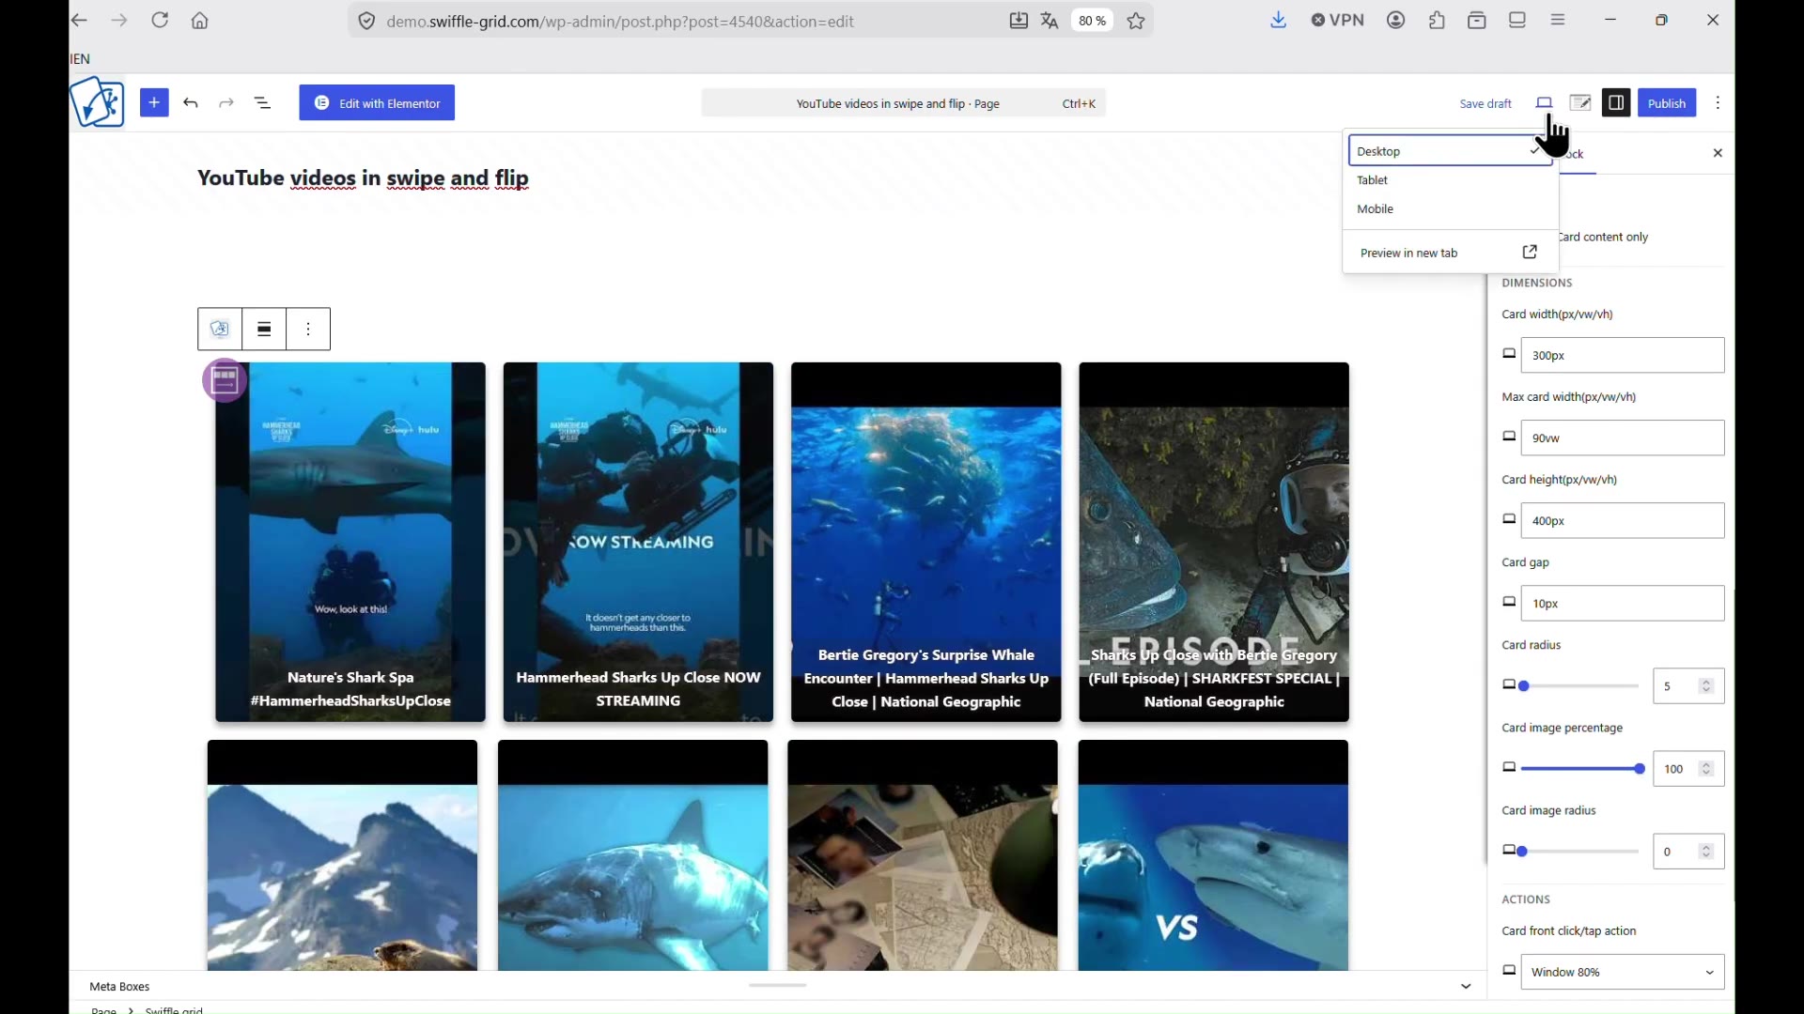Open the browser home page
The height and width of the screenshot is (1014, 1804).
[x=201, y=21]
